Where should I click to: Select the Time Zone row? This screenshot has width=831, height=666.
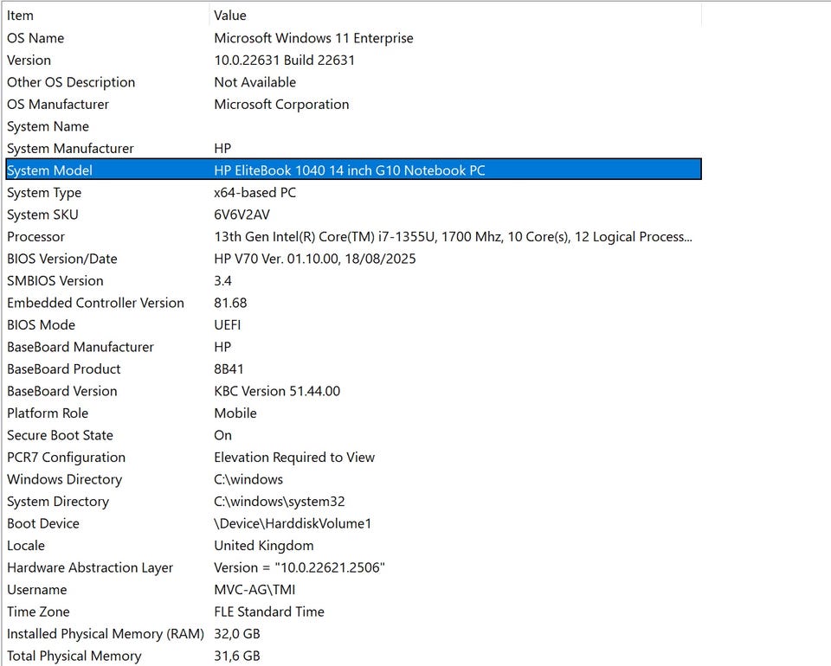pos(353,612)
